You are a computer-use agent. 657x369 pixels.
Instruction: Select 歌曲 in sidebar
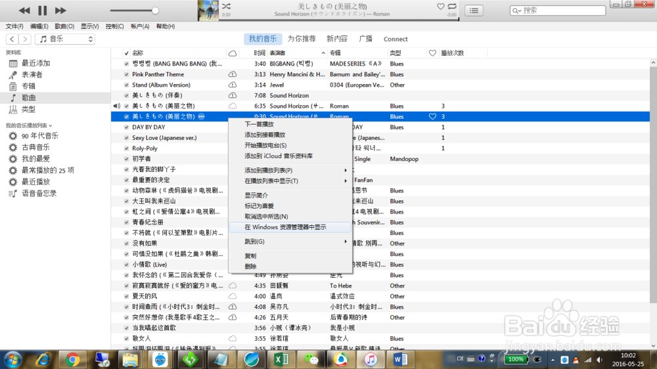[x=55, y=98]
